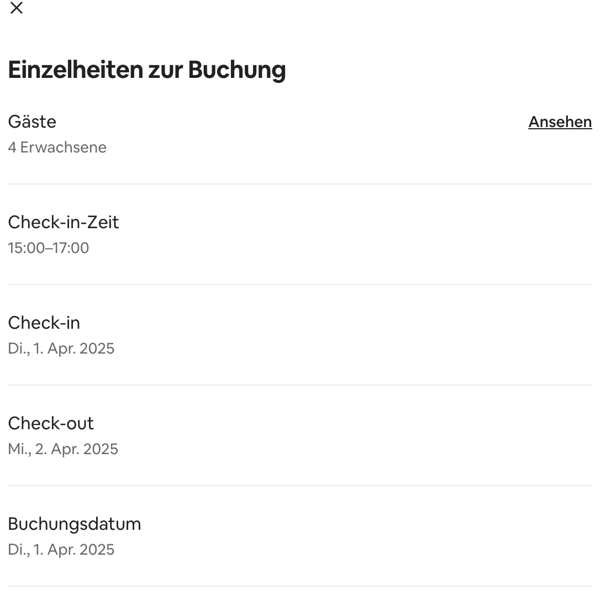
Task: Select the date shown under Buchungsdatum
Action: click(x=61, y=550)
